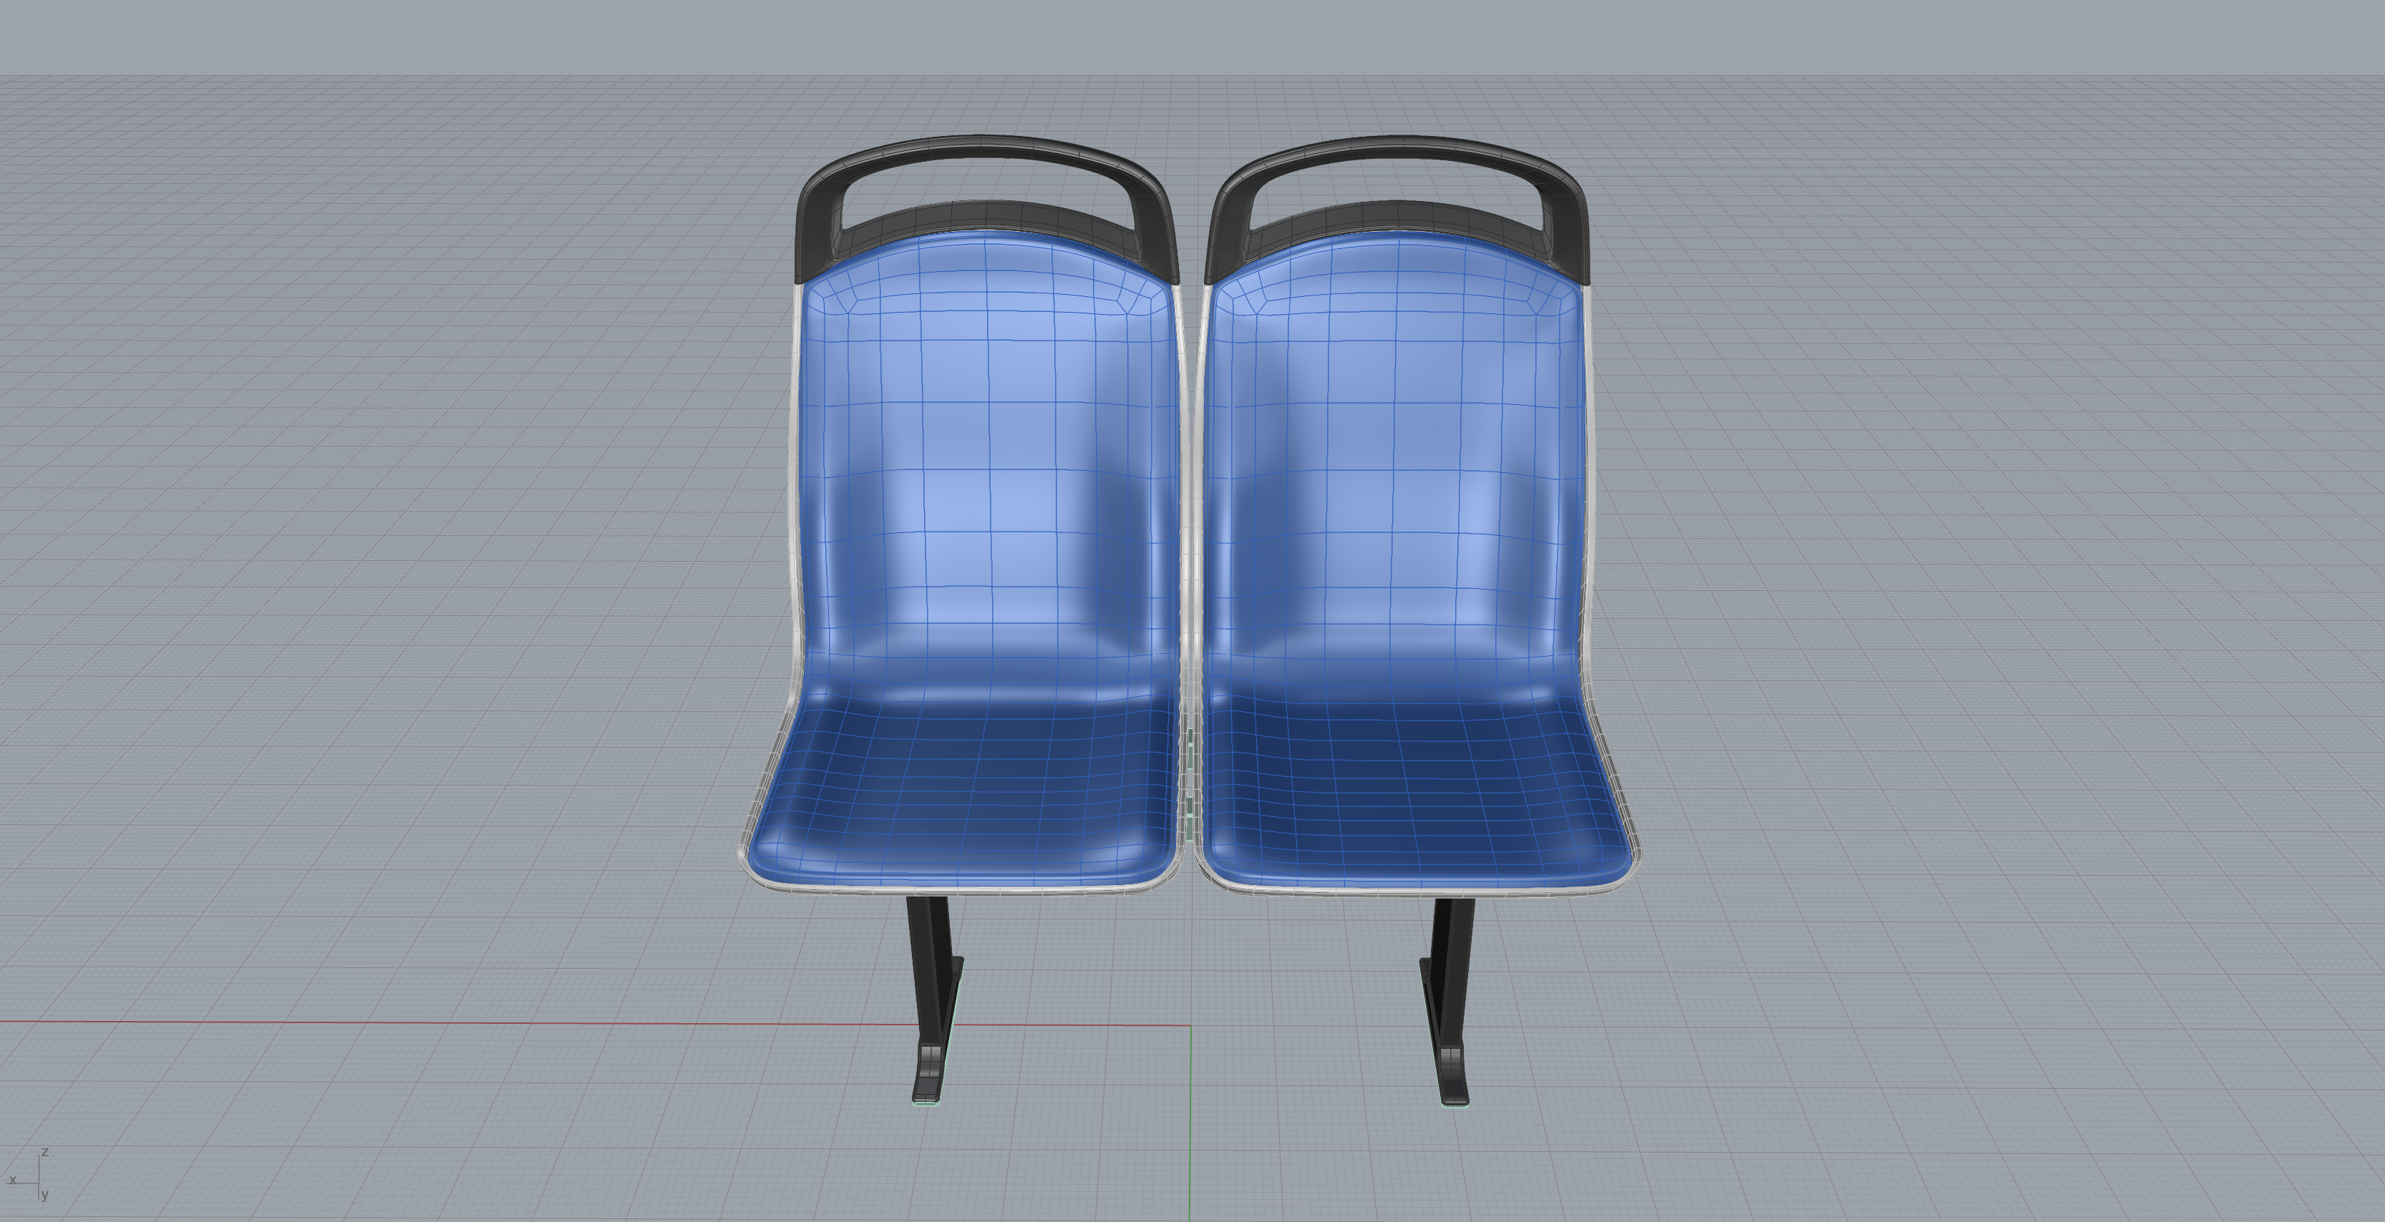Select the left seat's black grab handle
2385x1222 pixels.
click(x=986, y=146)
